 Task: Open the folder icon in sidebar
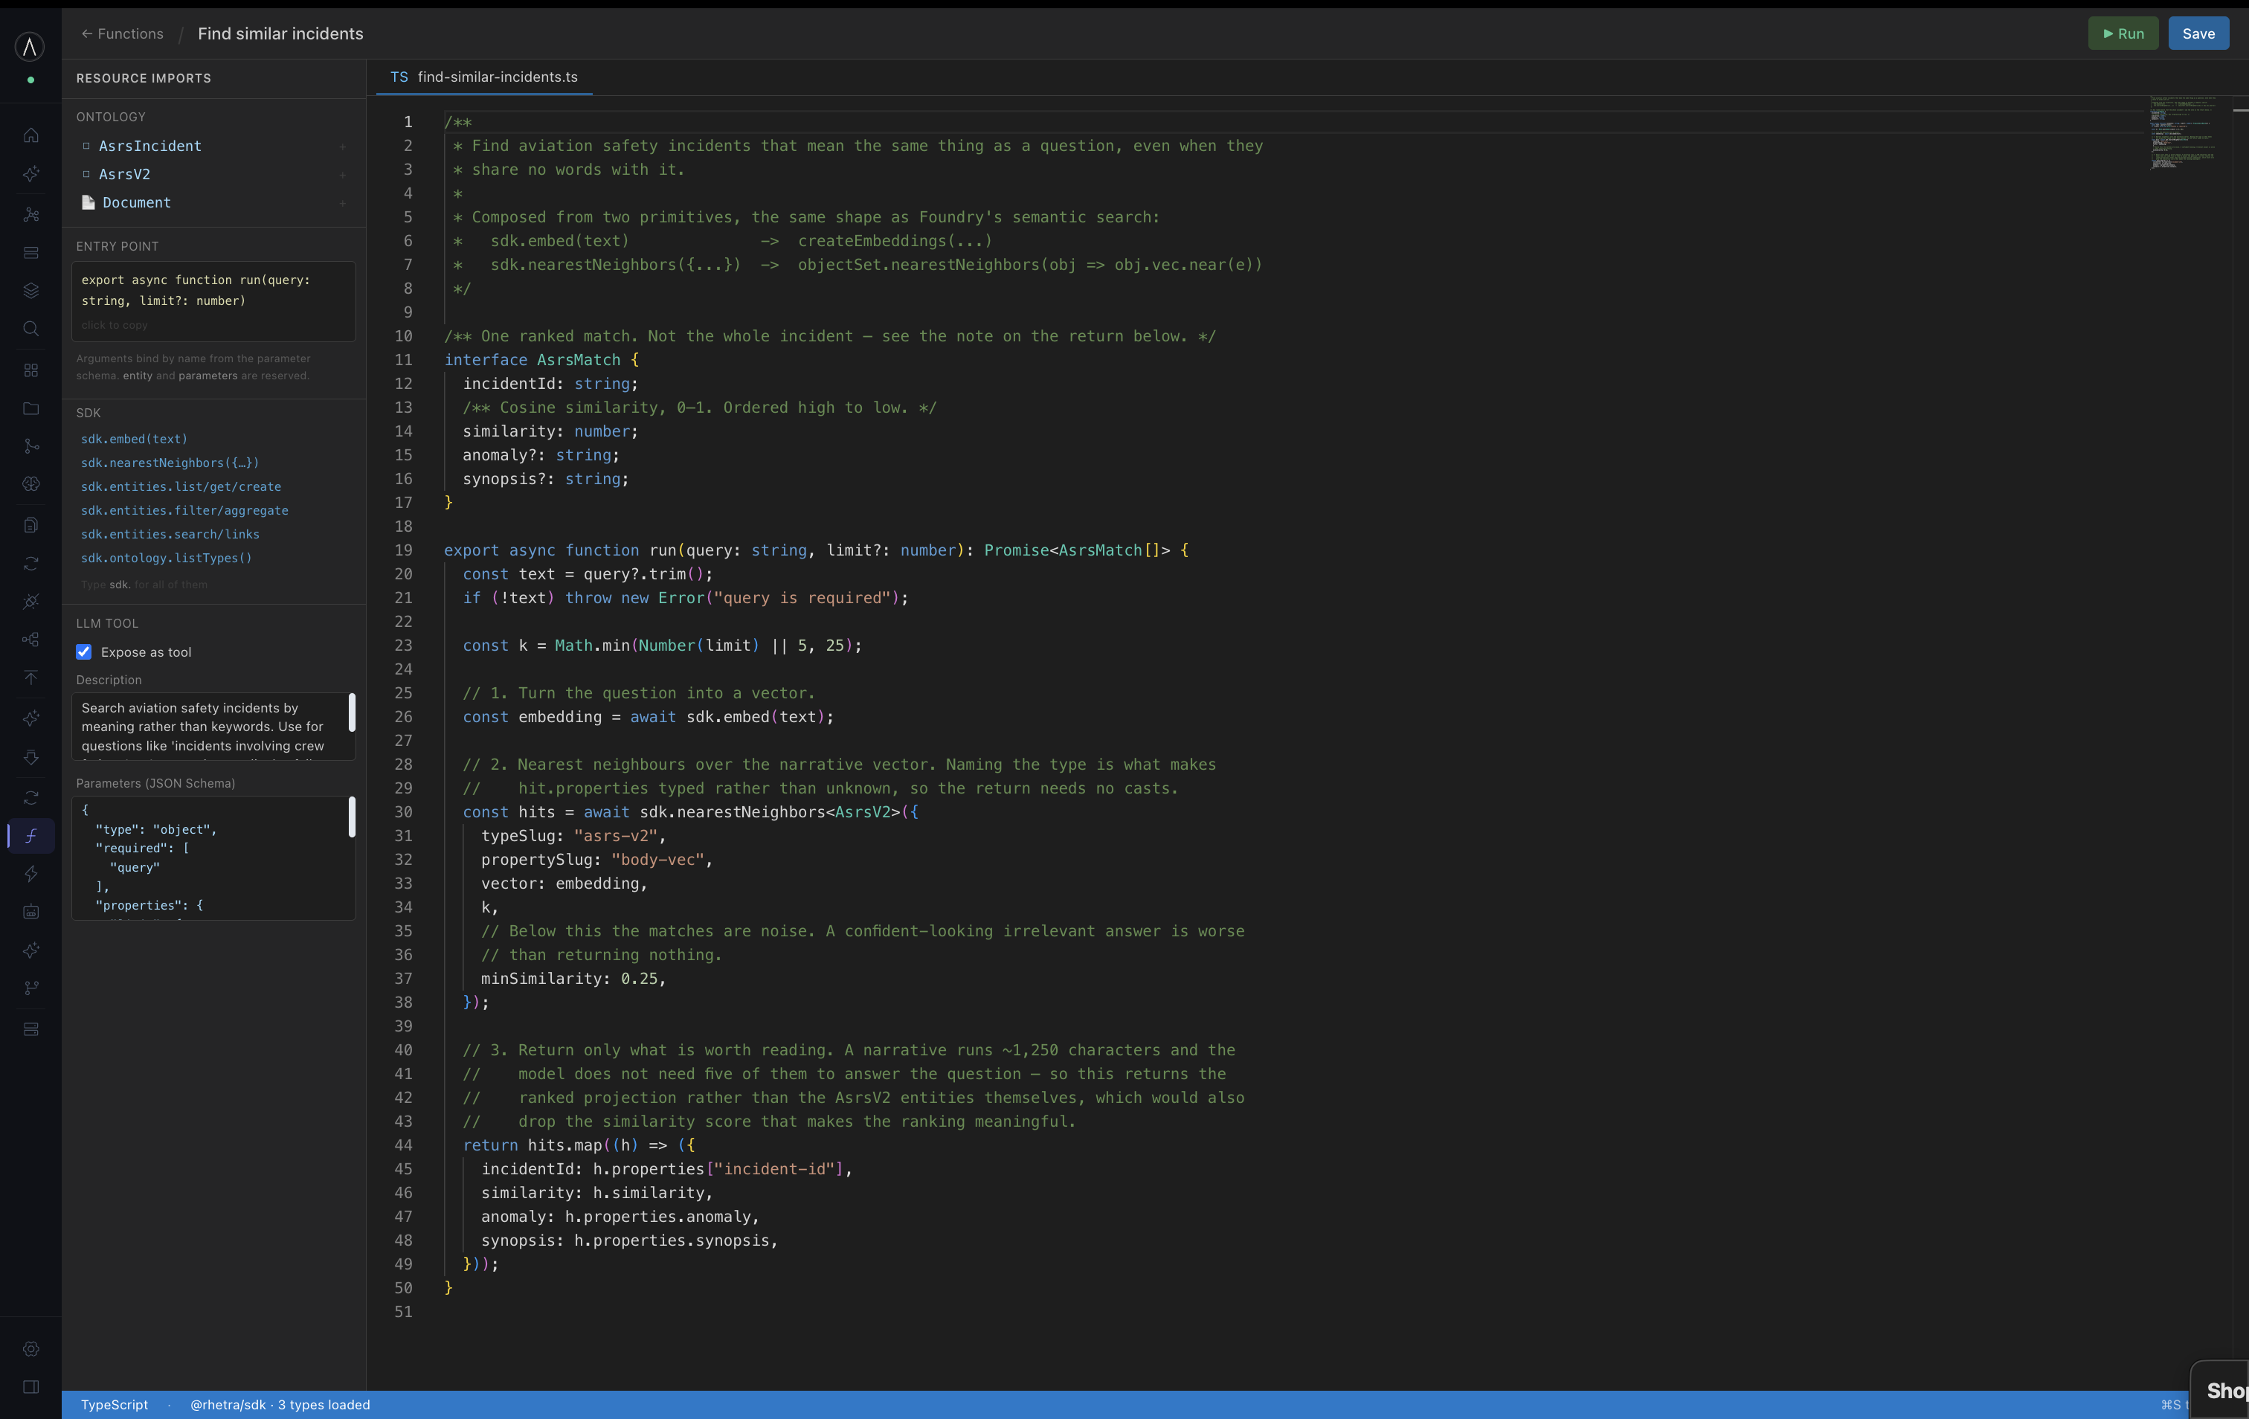point(30,408)
